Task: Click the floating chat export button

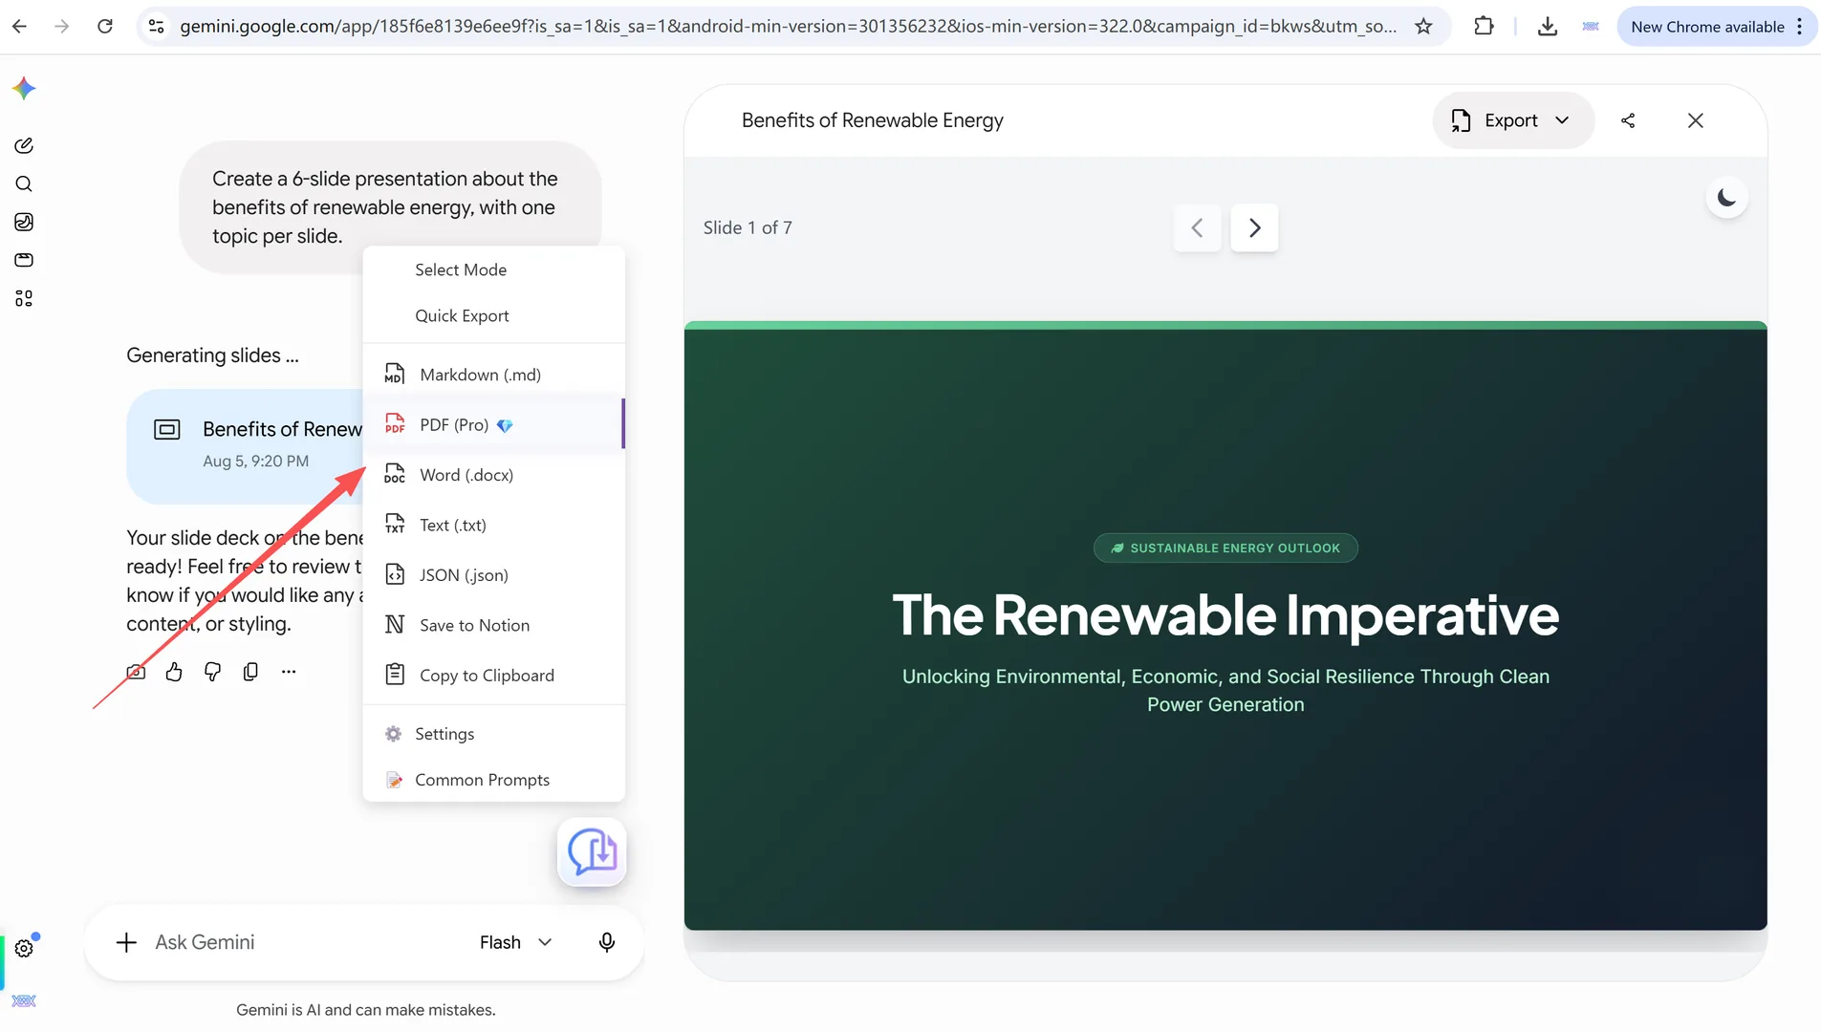Action: 592,851
